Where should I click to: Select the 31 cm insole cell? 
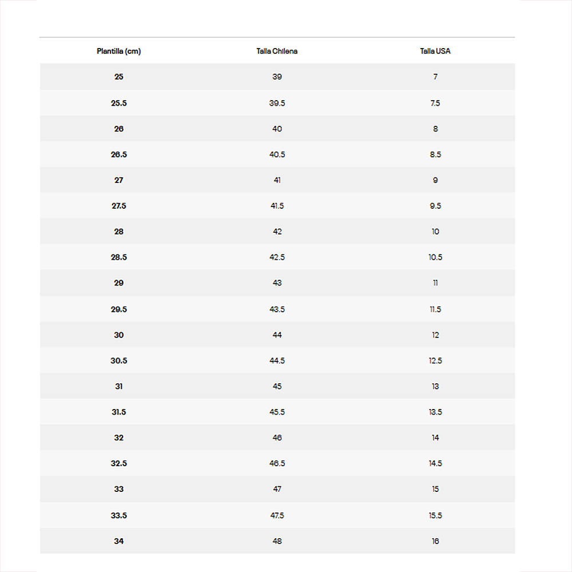click(118, 387)
